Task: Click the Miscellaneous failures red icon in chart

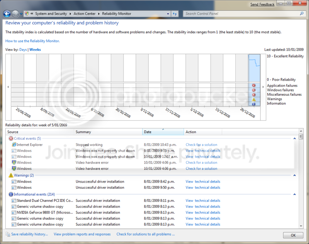Action: 254,95
